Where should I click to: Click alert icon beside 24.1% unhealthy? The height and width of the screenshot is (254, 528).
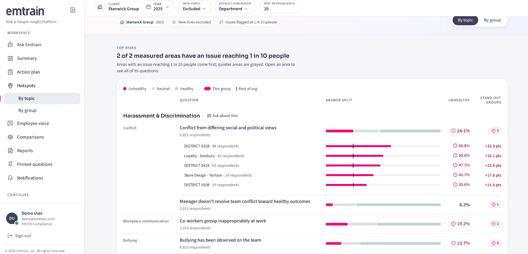(453, 131)
